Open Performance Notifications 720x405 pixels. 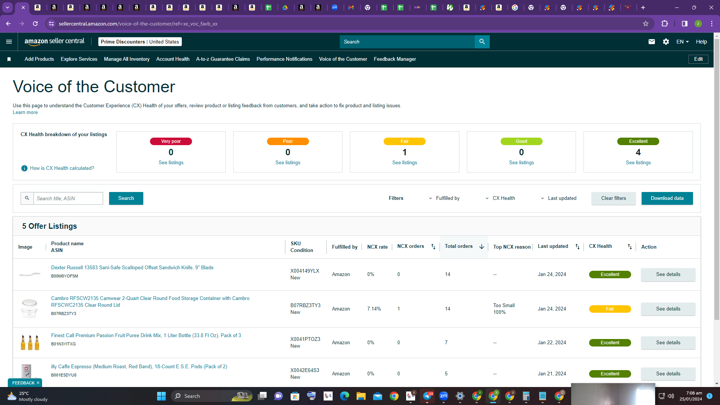point(284,59)
